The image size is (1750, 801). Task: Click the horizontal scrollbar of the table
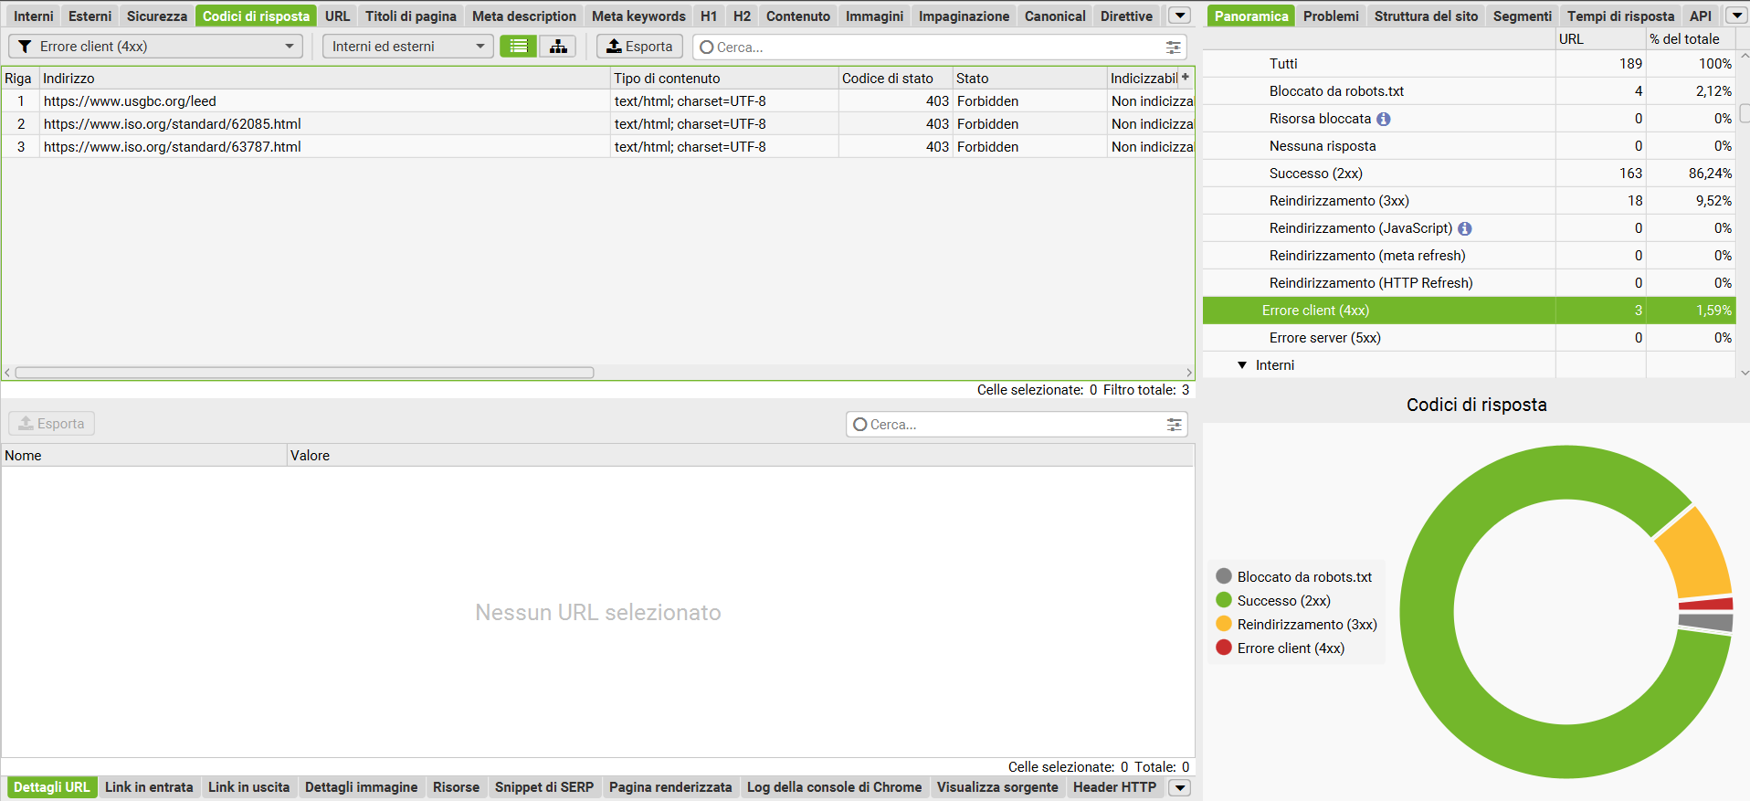point(304,373)
